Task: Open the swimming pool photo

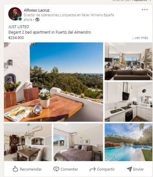Action: (129, 142)
